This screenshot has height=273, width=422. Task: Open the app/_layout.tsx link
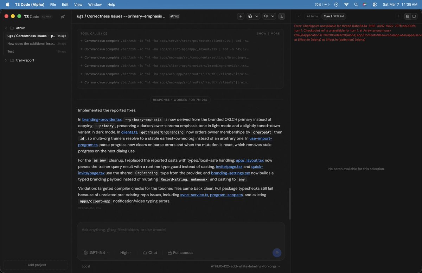coord(250,160)
